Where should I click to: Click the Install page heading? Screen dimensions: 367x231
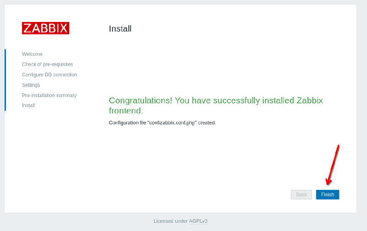(120, 29)
